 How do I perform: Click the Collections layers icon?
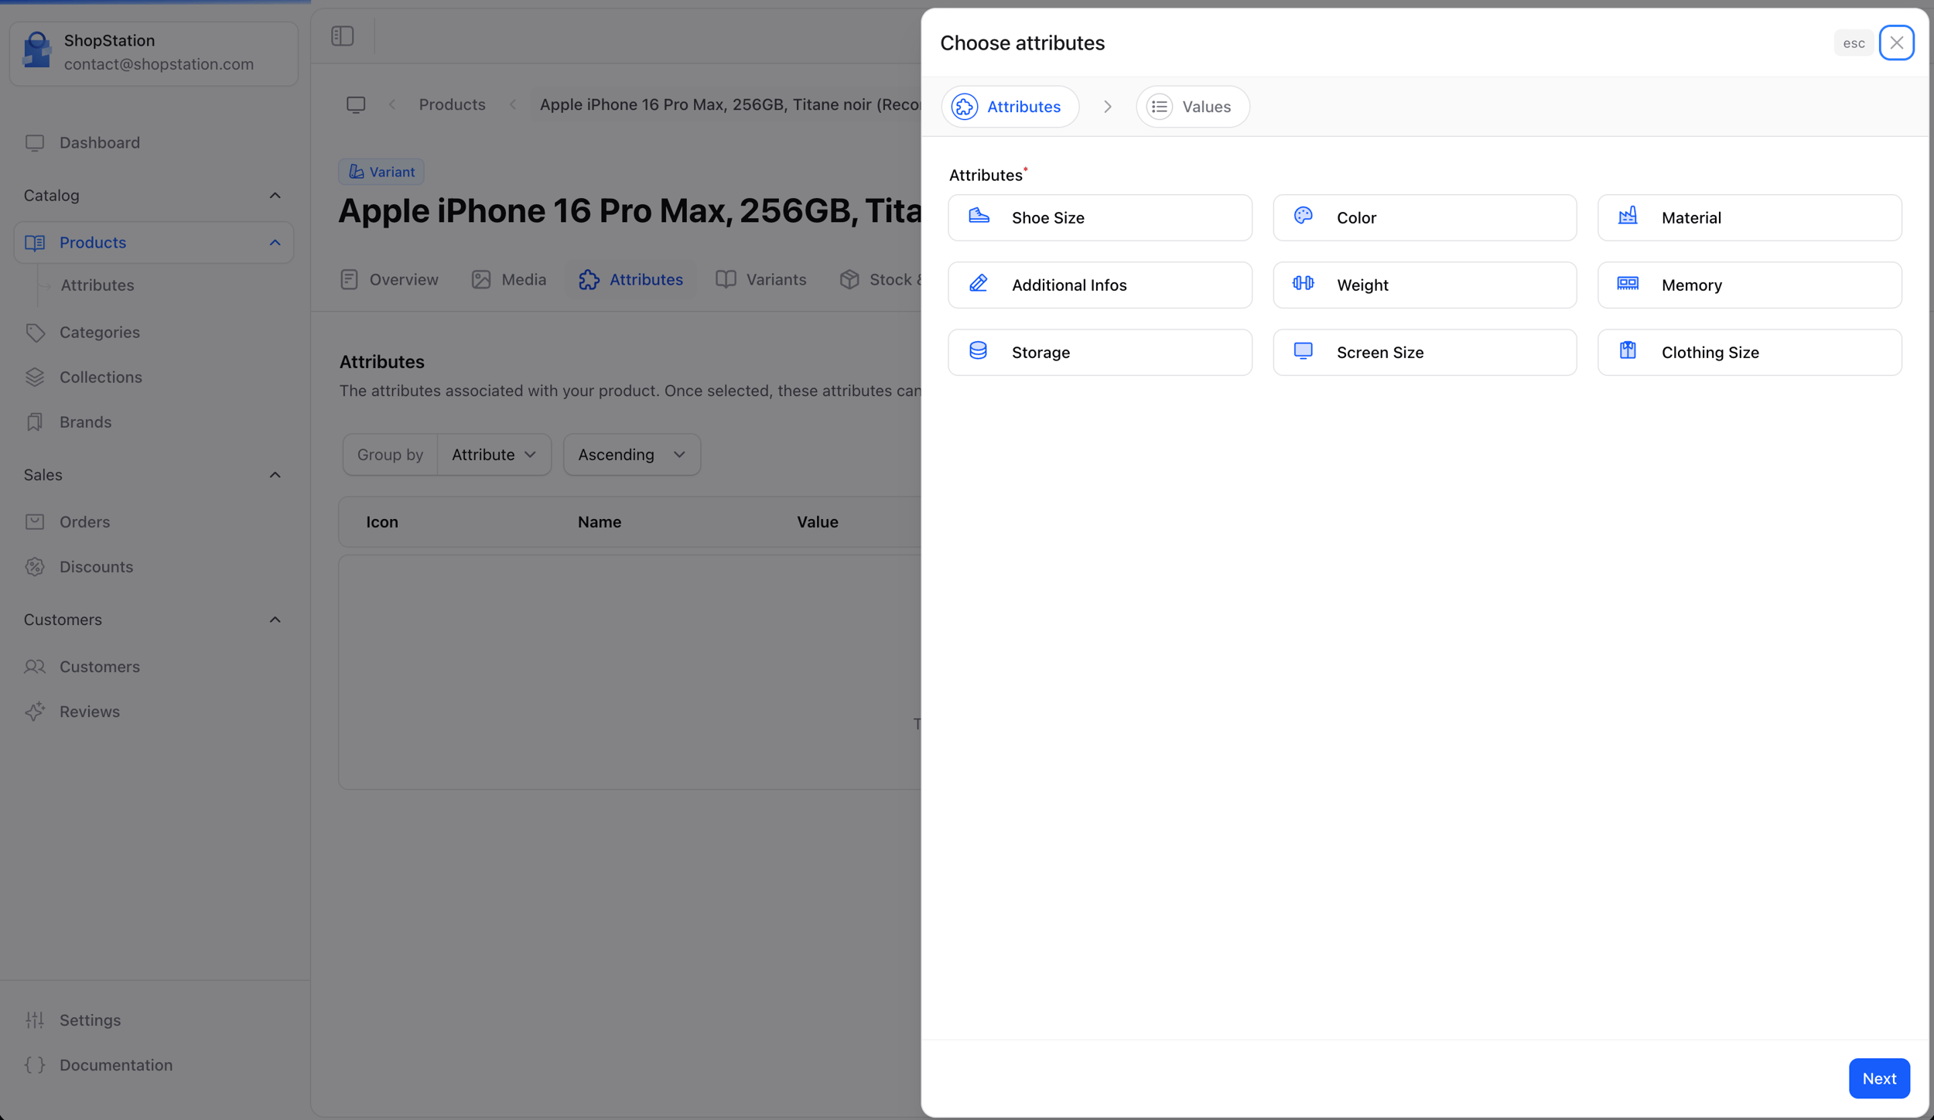click(34, 377)
